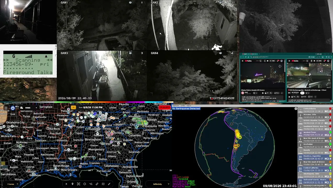The height and width of the screenshot is (188, 333).
Task: Open YouTube notifications bell in right pane
Action: [x=325, y=61]
